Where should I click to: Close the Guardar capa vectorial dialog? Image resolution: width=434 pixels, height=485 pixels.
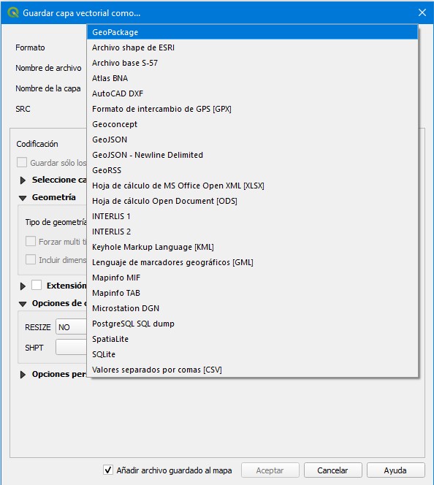click(x=422, y=12)
